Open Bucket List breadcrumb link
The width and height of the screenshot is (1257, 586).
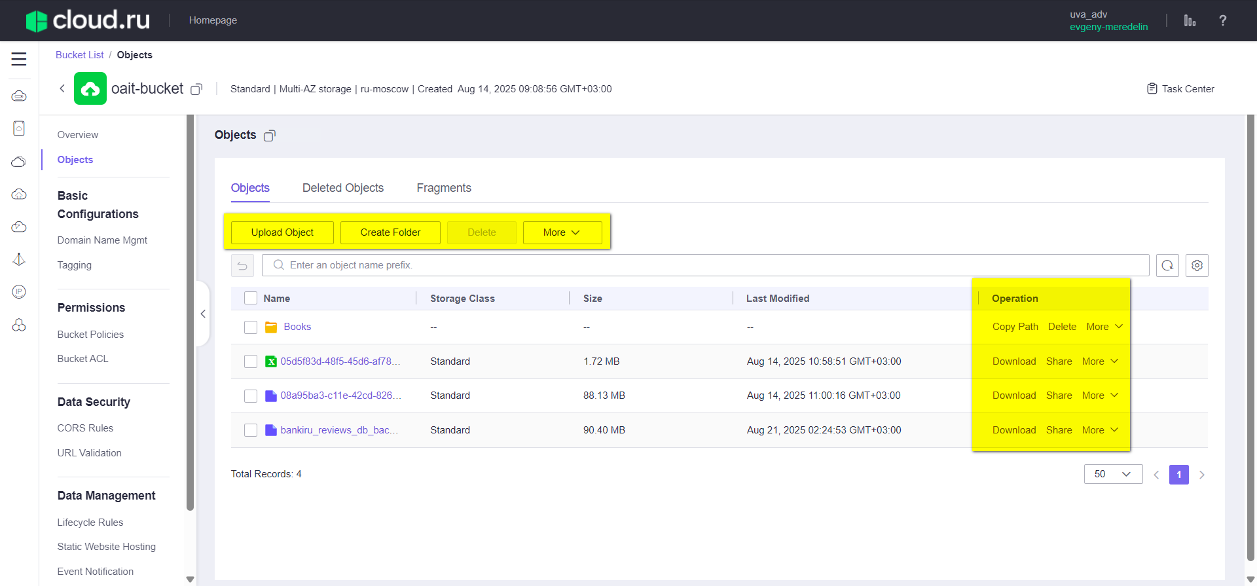coord(79,55)
